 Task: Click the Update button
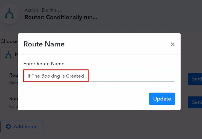(x=162, y=99)
